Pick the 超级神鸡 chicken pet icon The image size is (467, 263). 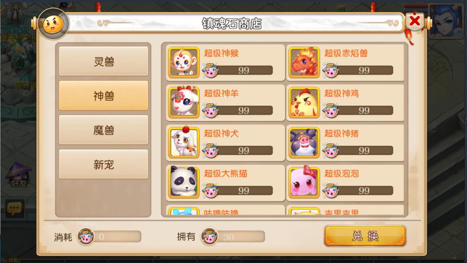(304, 103)
